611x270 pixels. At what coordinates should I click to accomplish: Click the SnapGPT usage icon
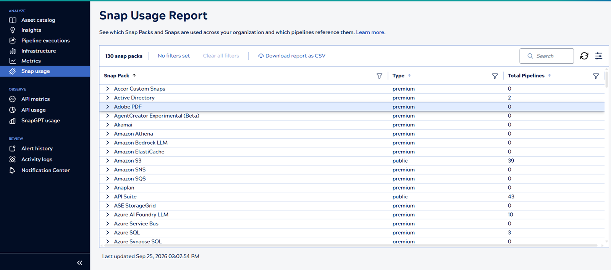[x=13, y=121]
